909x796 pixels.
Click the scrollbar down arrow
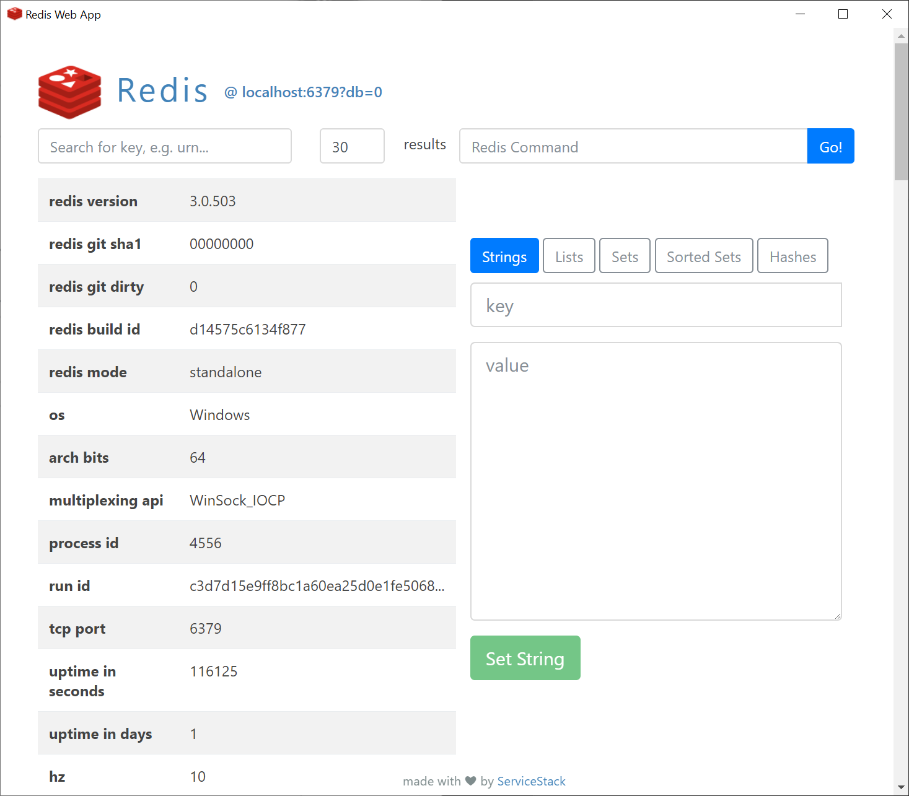tap(901, 788)
